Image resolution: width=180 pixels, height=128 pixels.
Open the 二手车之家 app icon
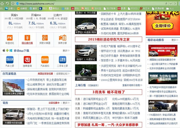click(62, 60)
